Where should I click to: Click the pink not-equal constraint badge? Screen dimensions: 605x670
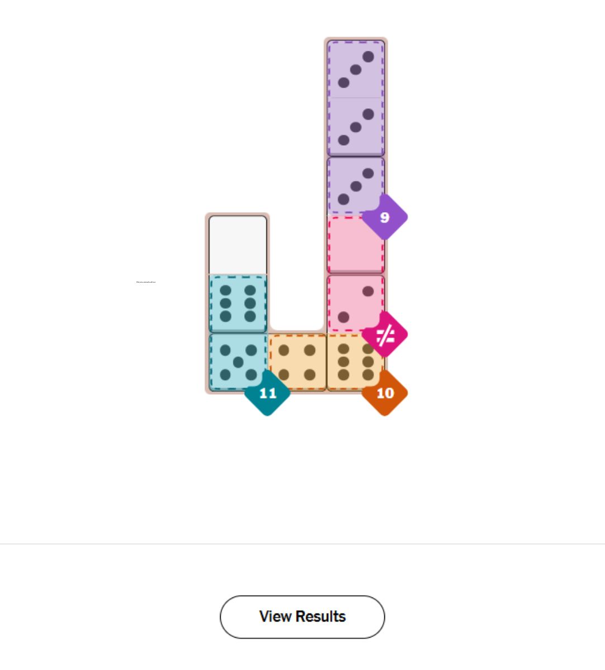click(x=384, y=335)
